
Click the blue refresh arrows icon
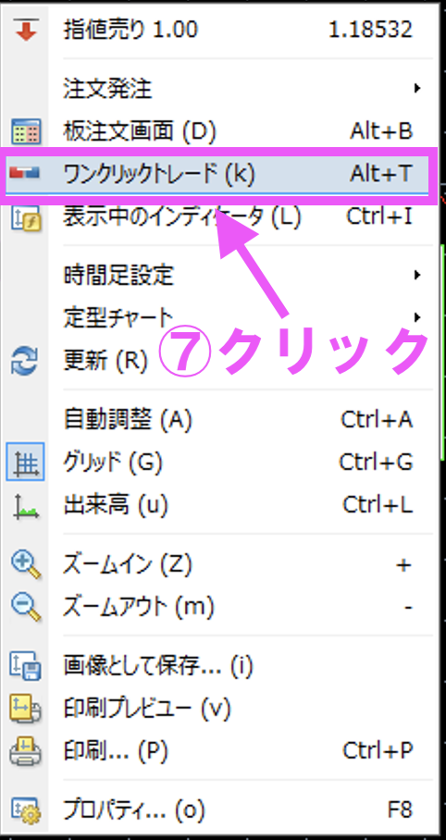[26, 362]
